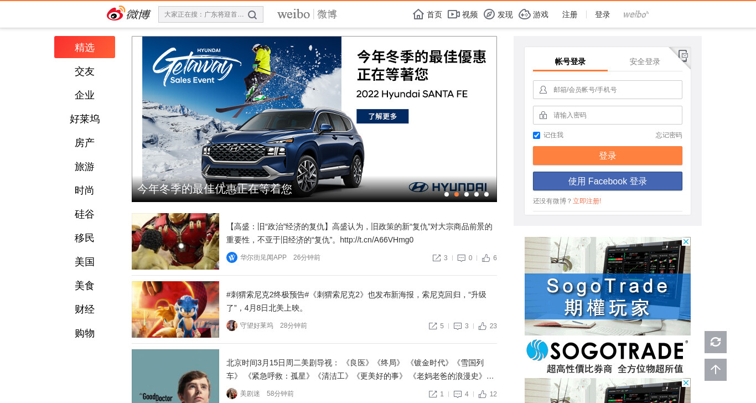Like the 刺猬索尼克2 post
The image size is (756, 403).
pyautogui.click(x=483, y=326)
